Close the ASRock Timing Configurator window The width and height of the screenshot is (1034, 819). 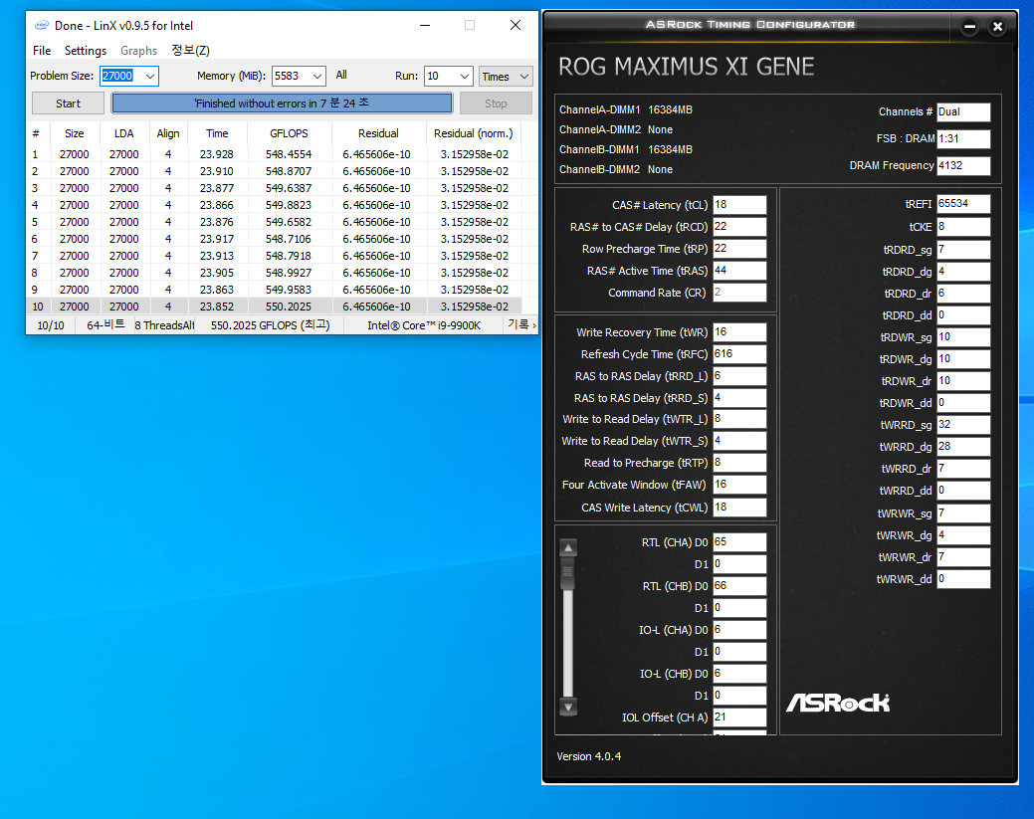[998, 27]
